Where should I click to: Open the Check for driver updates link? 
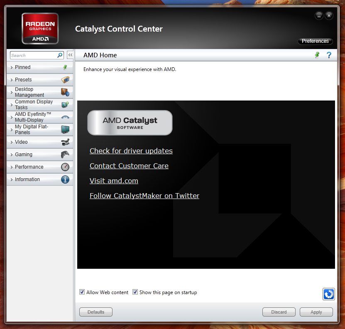pyautogui.click(x=131, y=151)
